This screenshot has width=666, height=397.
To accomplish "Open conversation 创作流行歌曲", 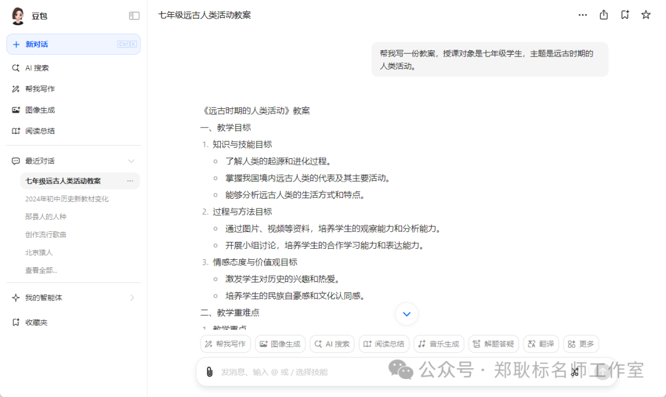I will pyautogui.click(x=46, y=235).
